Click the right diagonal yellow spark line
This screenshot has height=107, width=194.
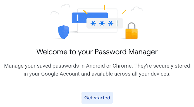point(124,12)
